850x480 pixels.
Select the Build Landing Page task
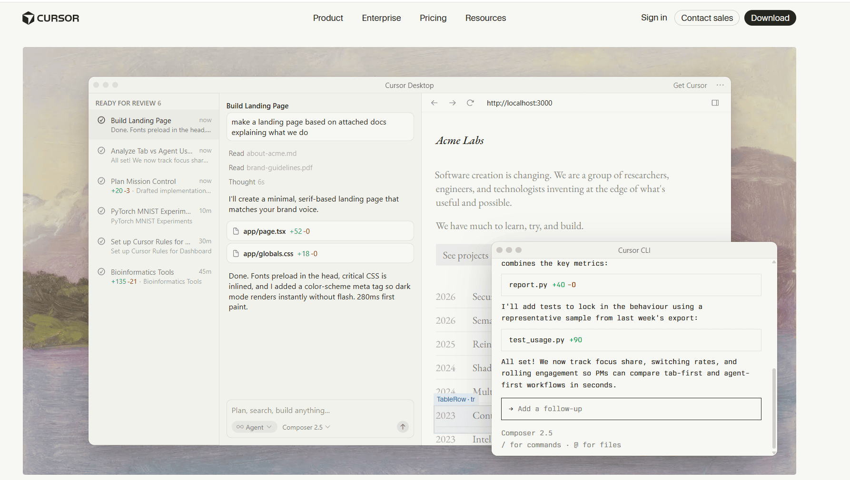pyautogui.click(x=154, y=125)
